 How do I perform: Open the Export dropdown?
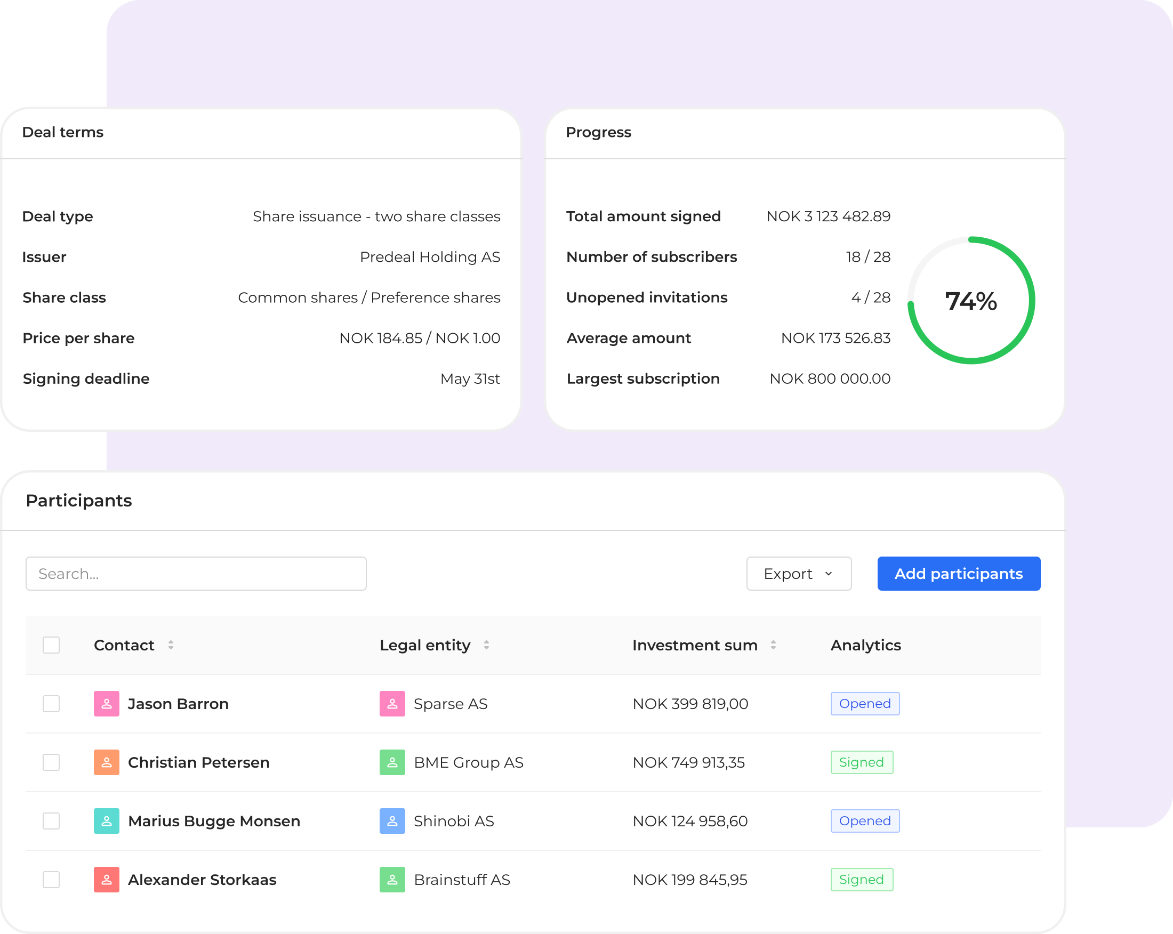798,573
